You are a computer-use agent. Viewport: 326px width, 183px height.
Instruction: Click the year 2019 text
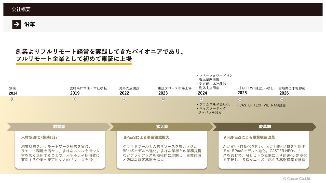75,93
